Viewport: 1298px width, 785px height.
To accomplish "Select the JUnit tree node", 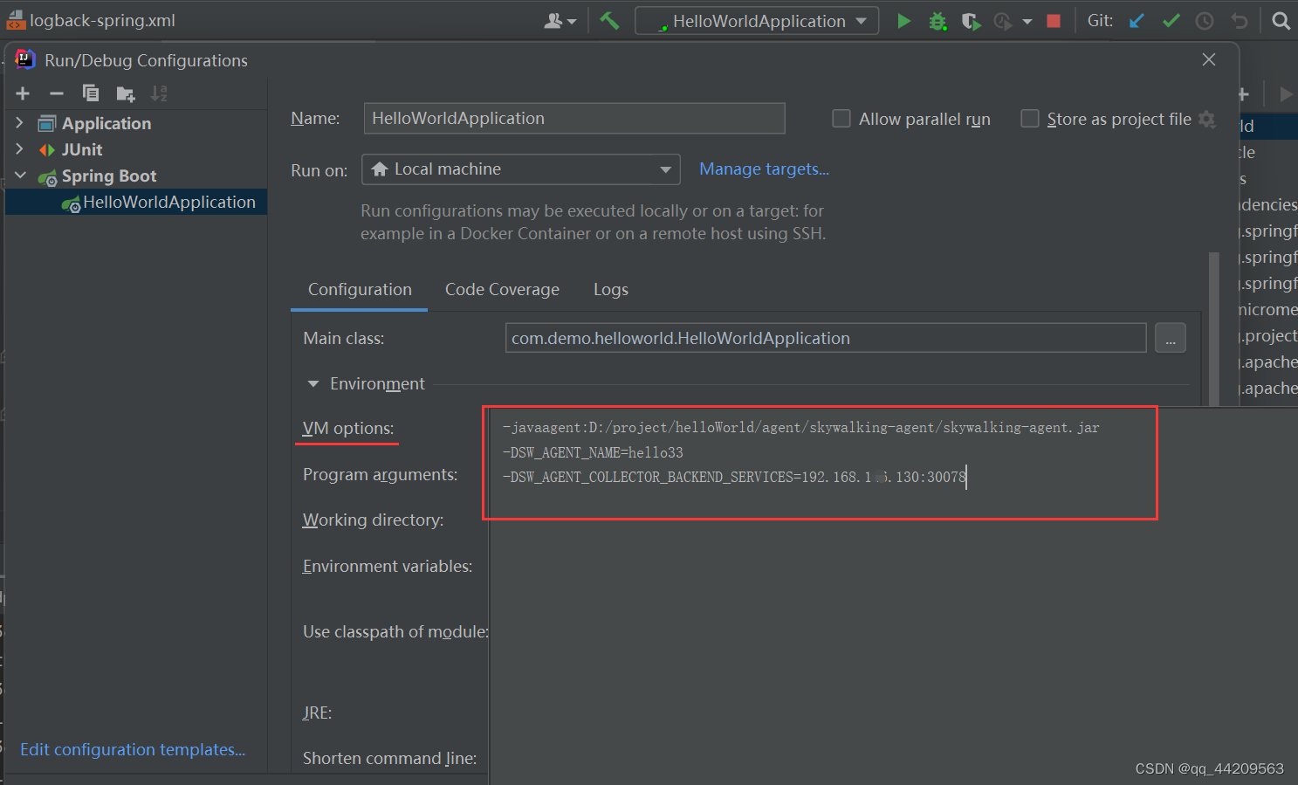I will point(82,149).
